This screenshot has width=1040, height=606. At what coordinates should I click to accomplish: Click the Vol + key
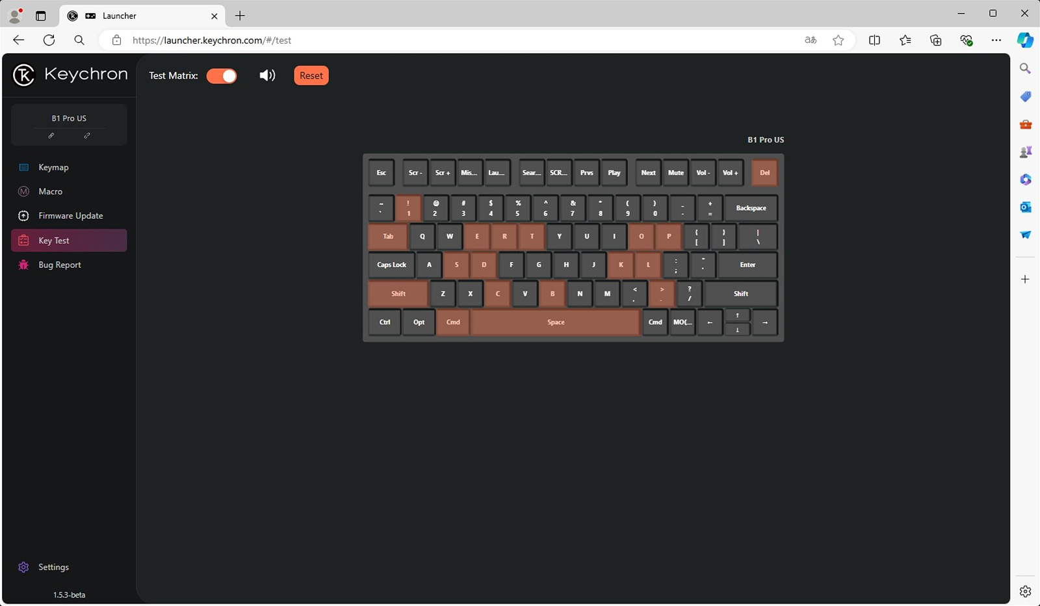[731, 173]
